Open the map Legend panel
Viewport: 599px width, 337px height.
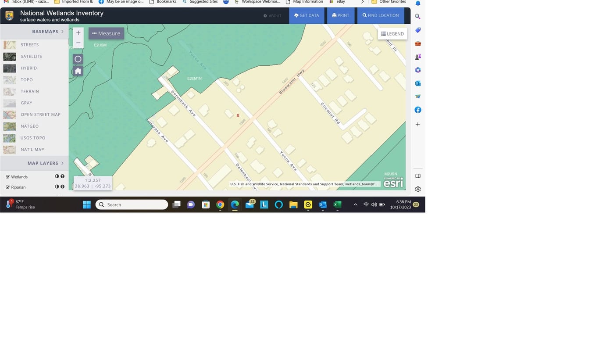392,34
